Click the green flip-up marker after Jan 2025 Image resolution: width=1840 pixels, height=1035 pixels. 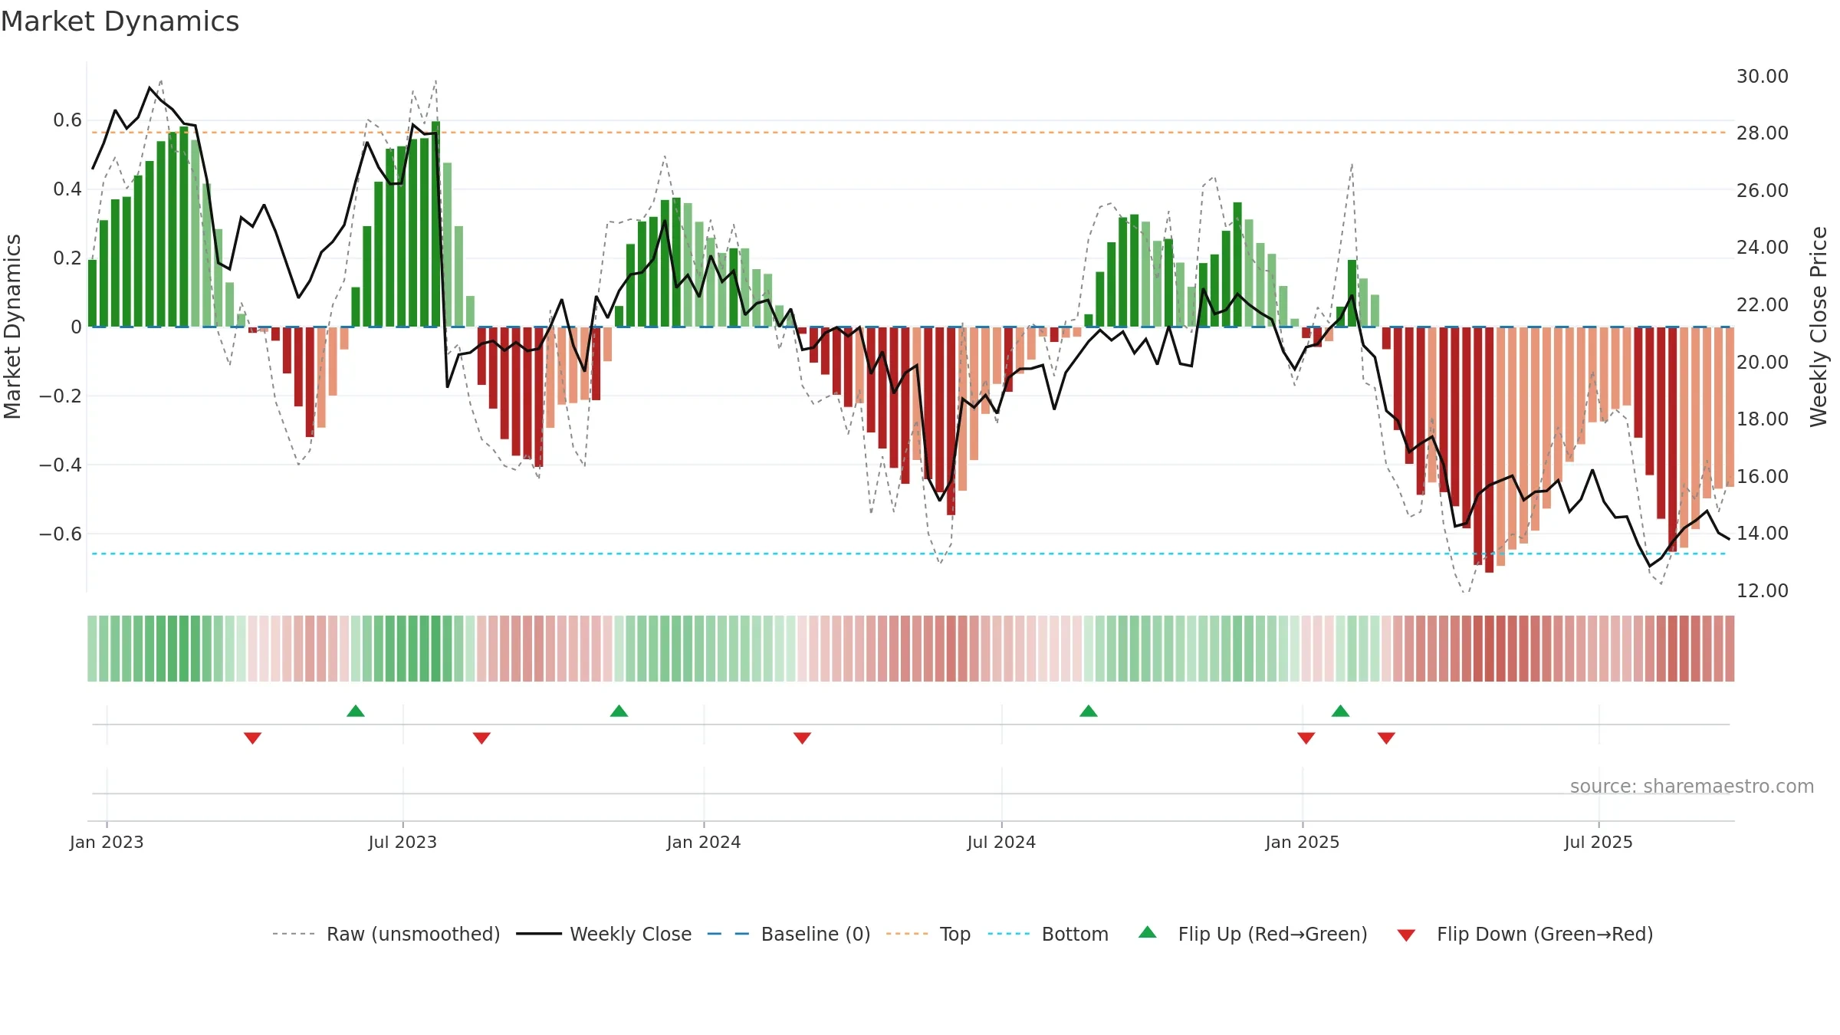pos(1341,711)
